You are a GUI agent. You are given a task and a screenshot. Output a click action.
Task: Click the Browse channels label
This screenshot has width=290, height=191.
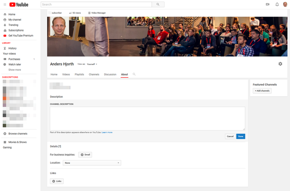18,134
